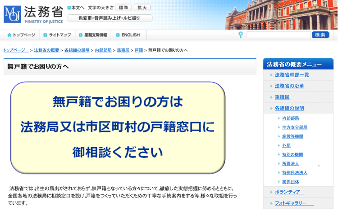Set text size to 拡大
This screenshot has width=338, height=210.
(x=142, y=8)
